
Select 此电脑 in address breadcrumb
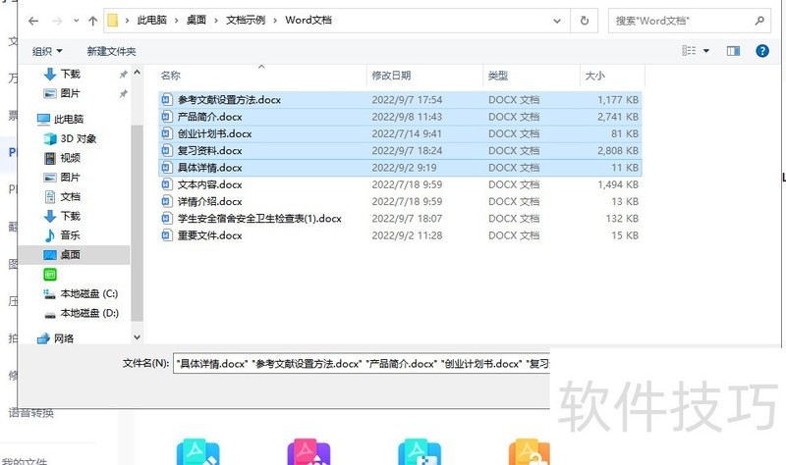point(152,20)
